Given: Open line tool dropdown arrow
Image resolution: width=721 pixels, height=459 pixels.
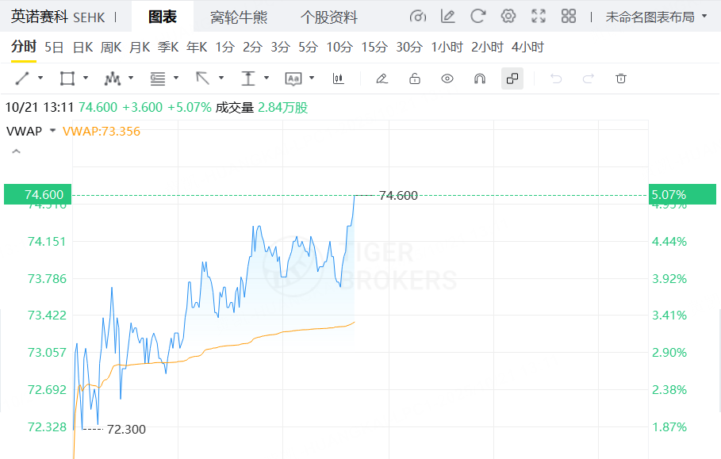Looking at the screenshot, I should 40,78.
